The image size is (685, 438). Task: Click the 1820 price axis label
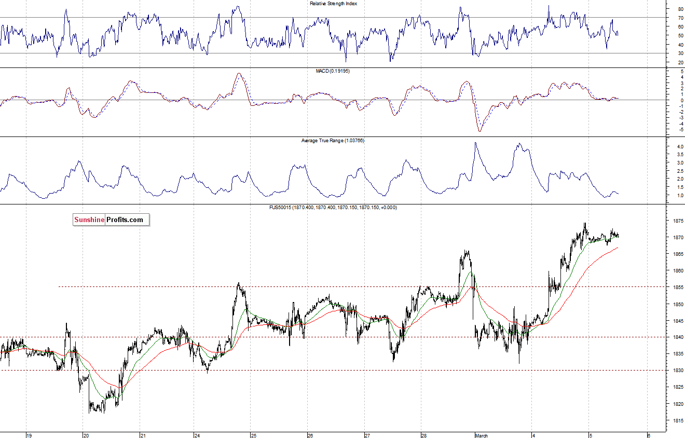(x=678, y=404)
